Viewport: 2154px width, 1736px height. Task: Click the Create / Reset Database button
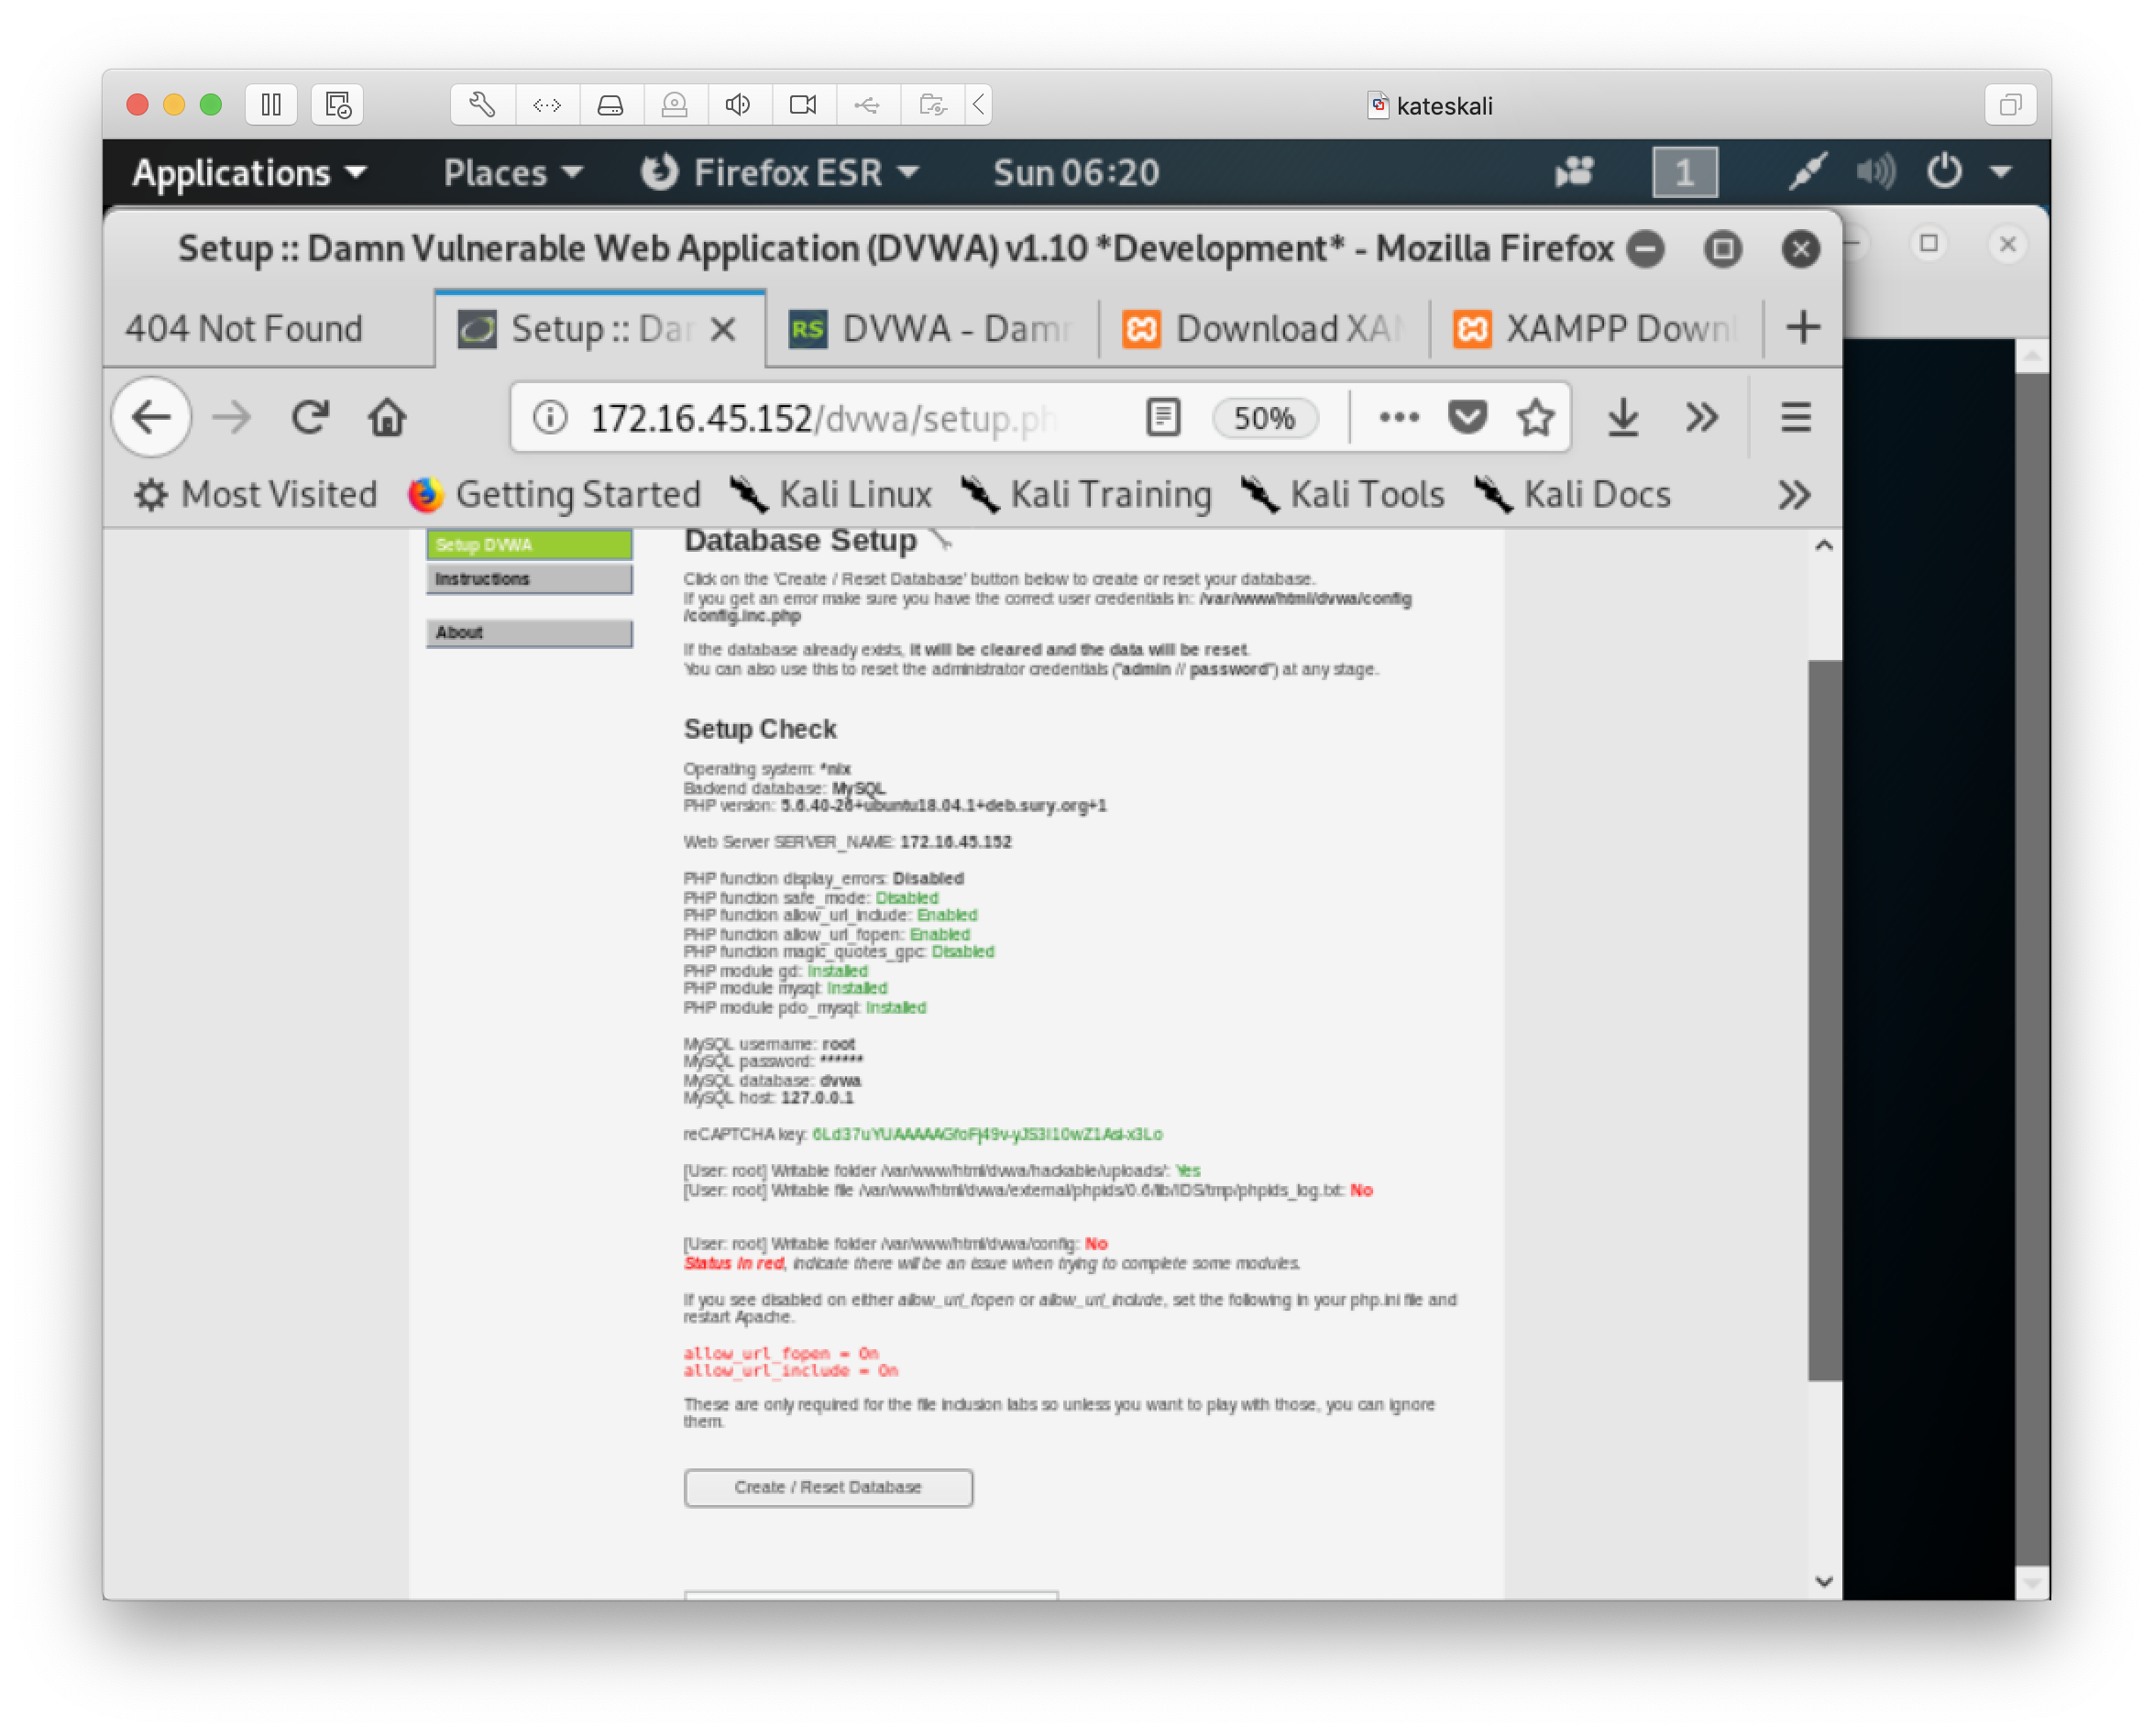[828, 1487]
